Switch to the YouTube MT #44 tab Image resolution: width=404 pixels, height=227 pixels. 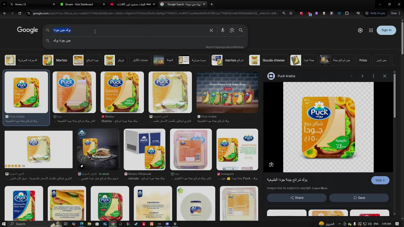132,4
